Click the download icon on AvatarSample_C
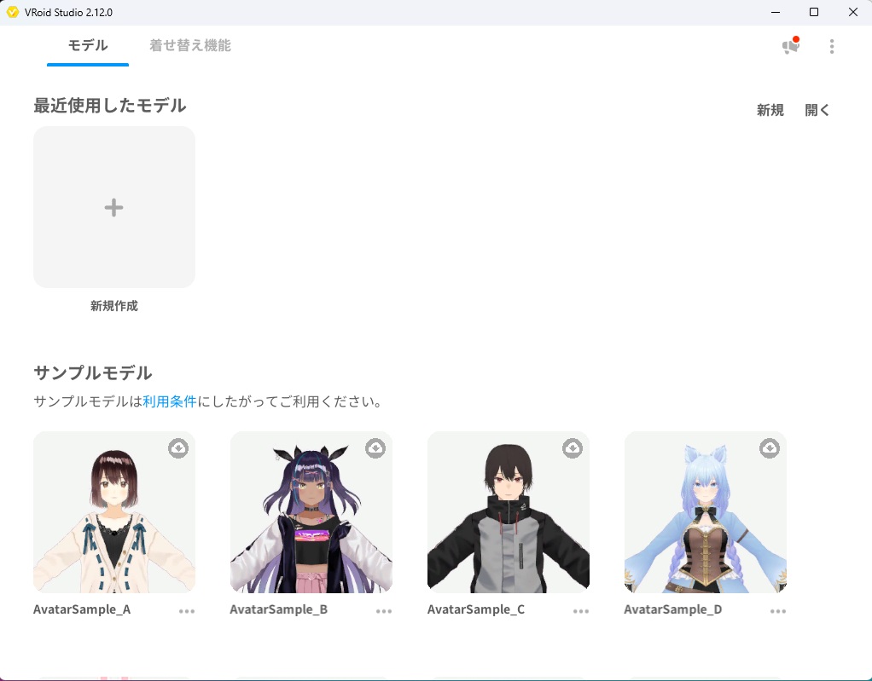 [573, 447]
